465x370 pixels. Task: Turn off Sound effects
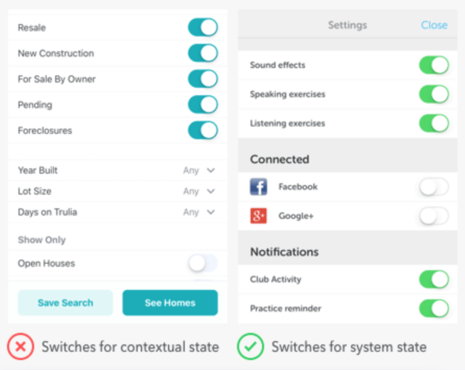pos(434,65)
